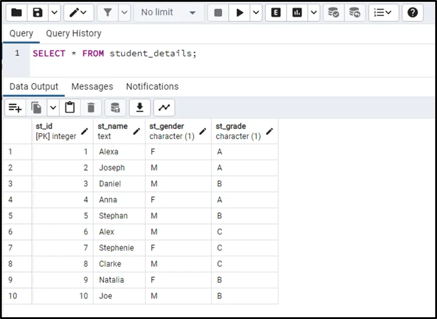The height and width of the screenshot is (319, 437).
Task: Stop the running query
Action: 218,13
